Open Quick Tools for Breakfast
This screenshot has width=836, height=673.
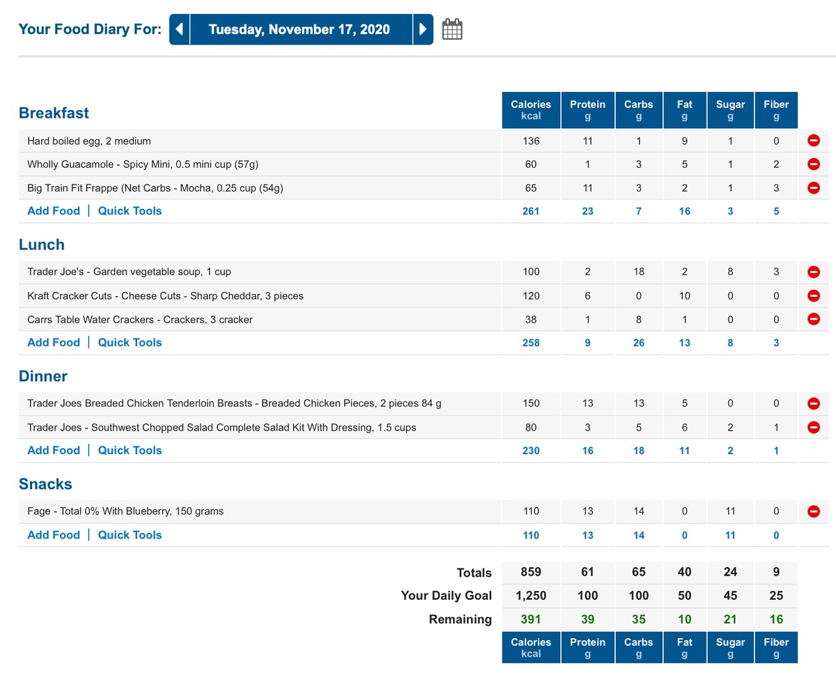pyautogui.click(x=130, y=211)
